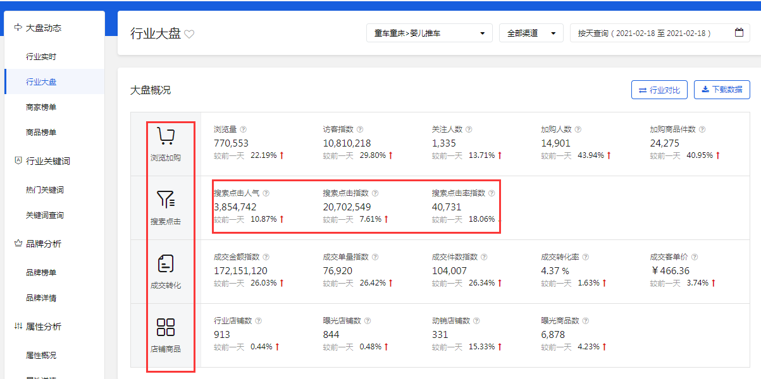761x379 pixels.
Task: Click the help icon next to 搜索点击指数
Action: point(375,193)
